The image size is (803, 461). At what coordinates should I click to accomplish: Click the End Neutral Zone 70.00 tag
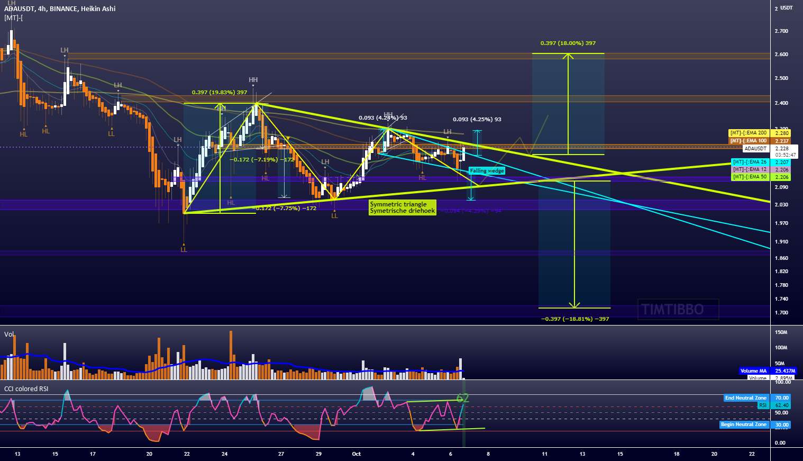coord(758,397)
